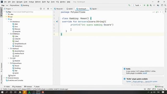This screenshot has width=167, height=94.
Task: Expand External Libraries node
Action: point(4,78)
